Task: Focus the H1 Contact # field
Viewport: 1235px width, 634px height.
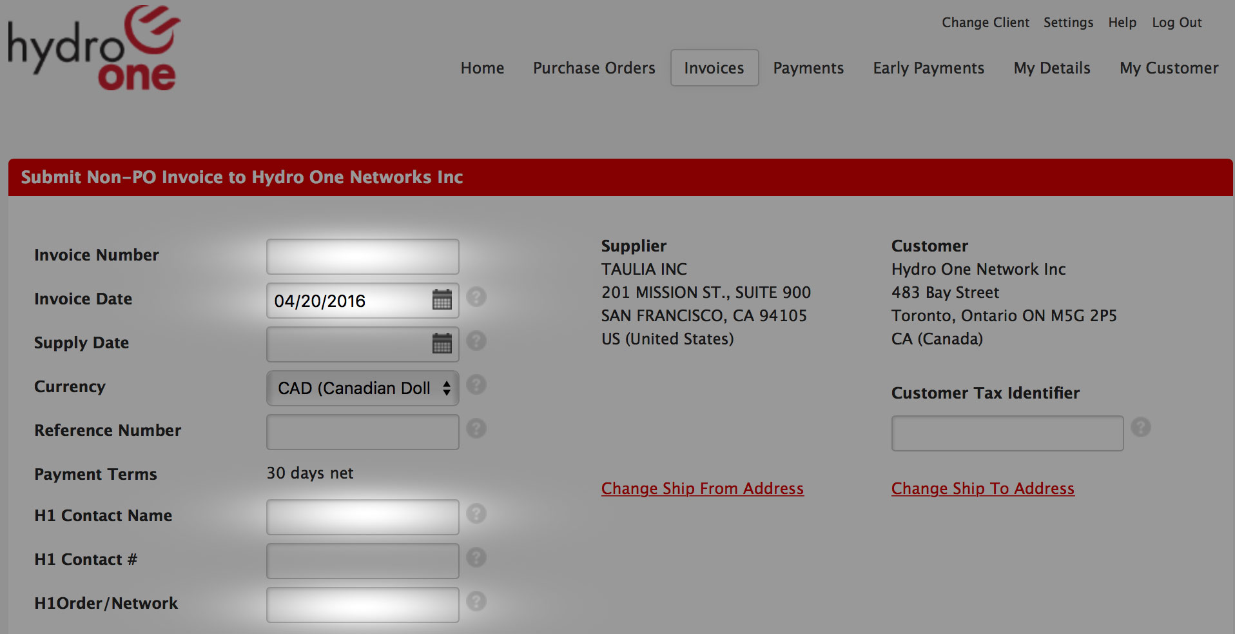Action: point(363,561)
